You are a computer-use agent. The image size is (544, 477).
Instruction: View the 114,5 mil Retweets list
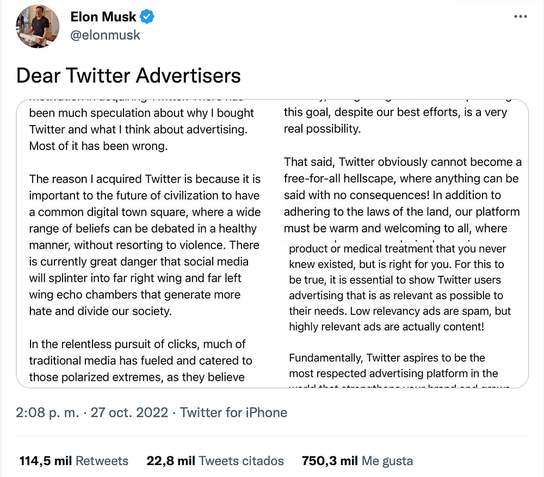tap(73, 461)
